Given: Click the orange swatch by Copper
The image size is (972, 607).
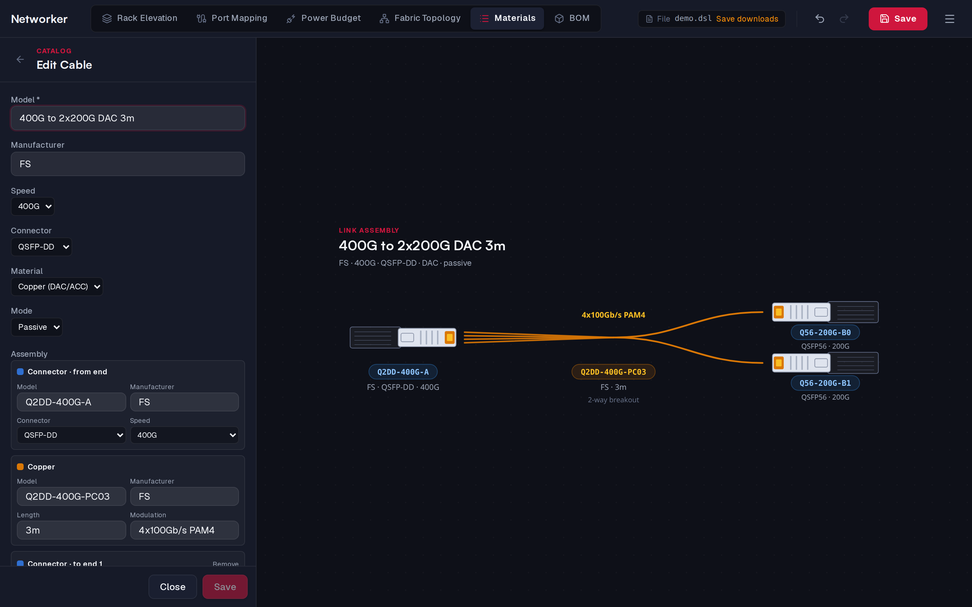Looking at the screenshot, I should (x=20, y=466).
